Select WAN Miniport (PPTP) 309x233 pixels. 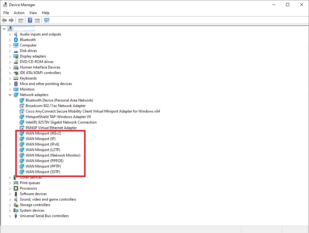tap(43, 166)
